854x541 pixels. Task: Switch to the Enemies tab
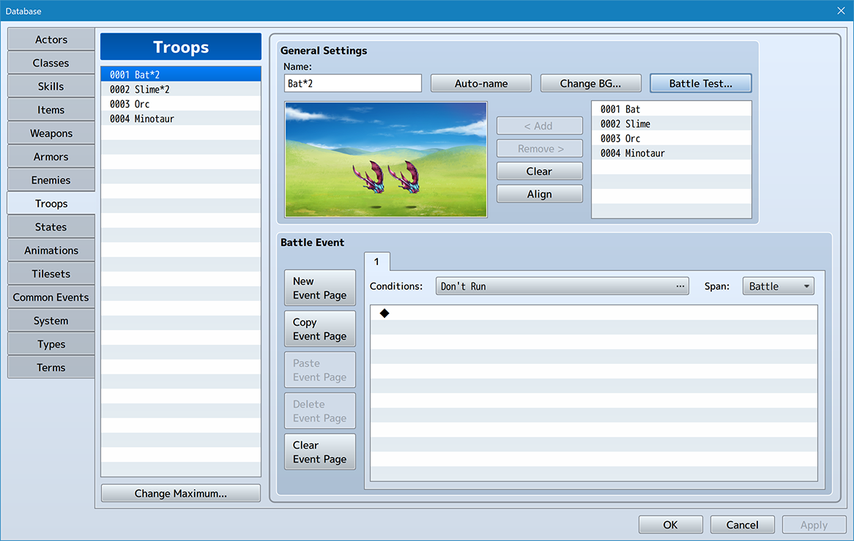click(51, 180)
